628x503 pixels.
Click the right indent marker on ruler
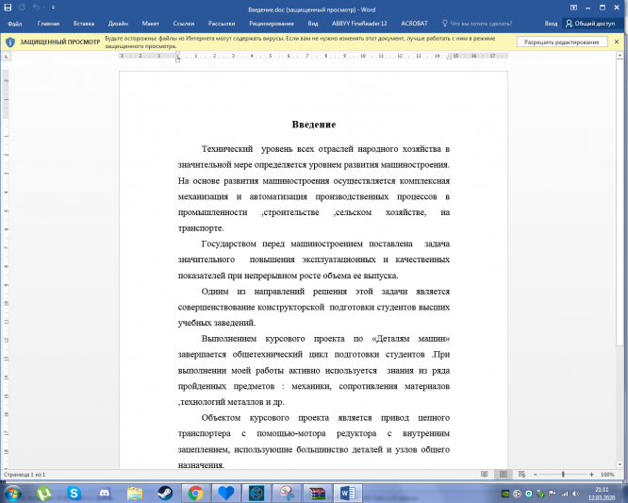point(449,58)
